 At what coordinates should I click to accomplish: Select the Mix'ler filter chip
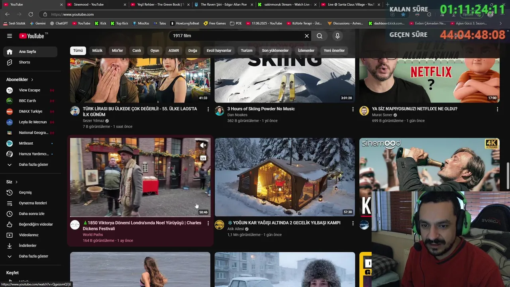point(118,51)
